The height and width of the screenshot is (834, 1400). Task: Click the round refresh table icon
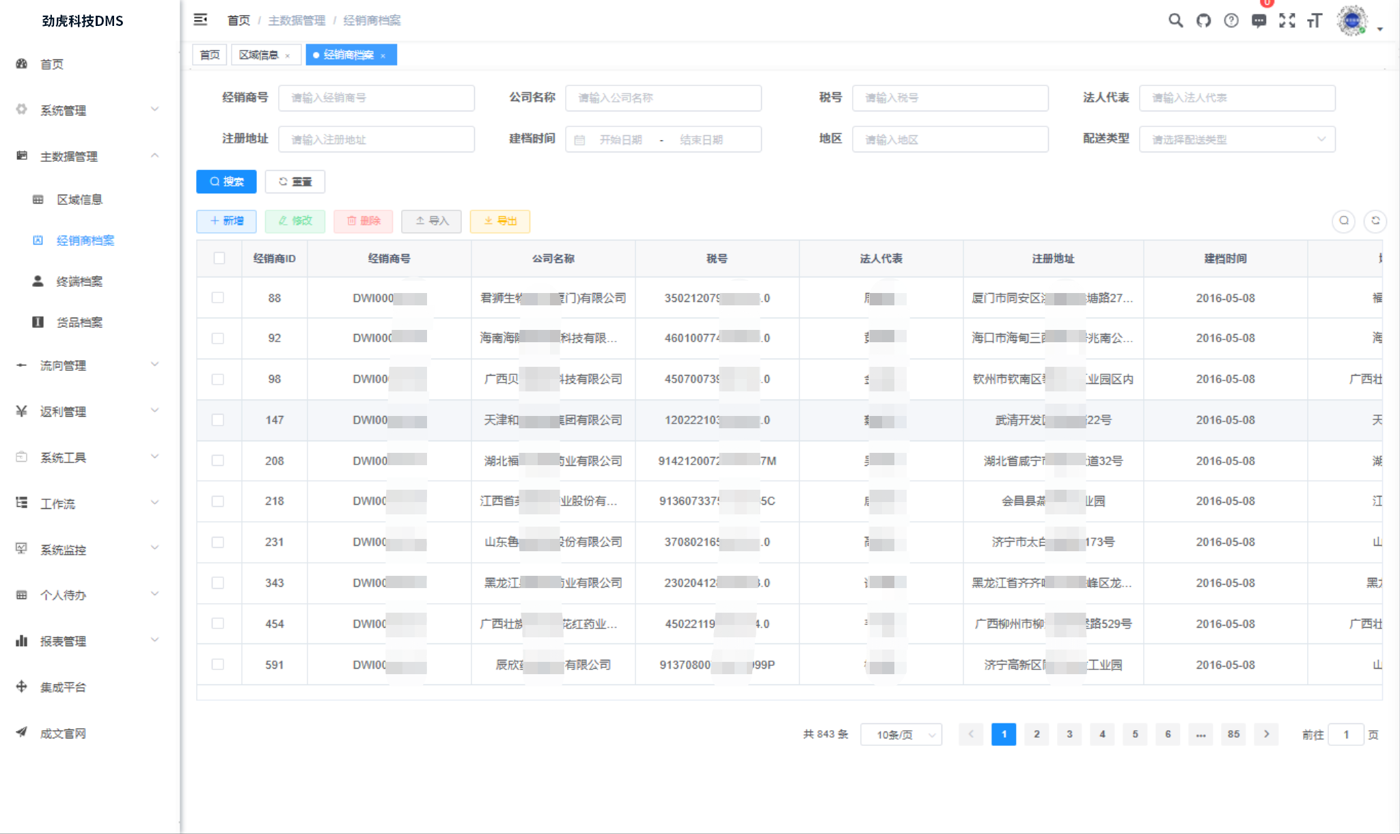point(1375,221)
